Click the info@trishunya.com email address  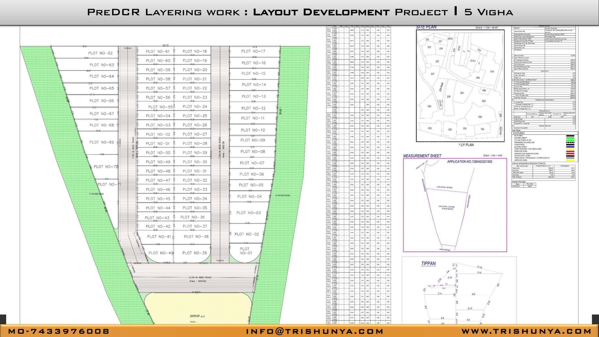(x=315, y=331)
